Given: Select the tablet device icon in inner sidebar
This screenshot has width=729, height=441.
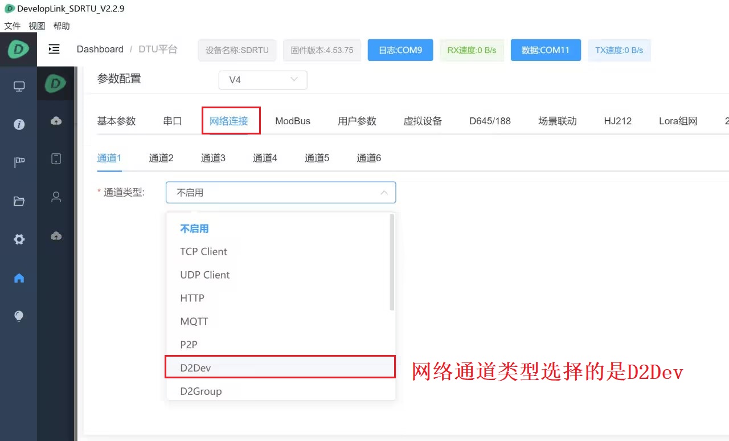Looking at the screenshot, I should tap(56, 159).
